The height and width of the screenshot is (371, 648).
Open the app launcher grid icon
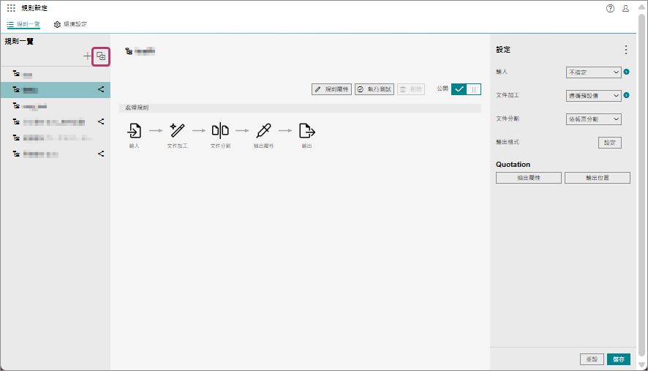pos(11,8)
